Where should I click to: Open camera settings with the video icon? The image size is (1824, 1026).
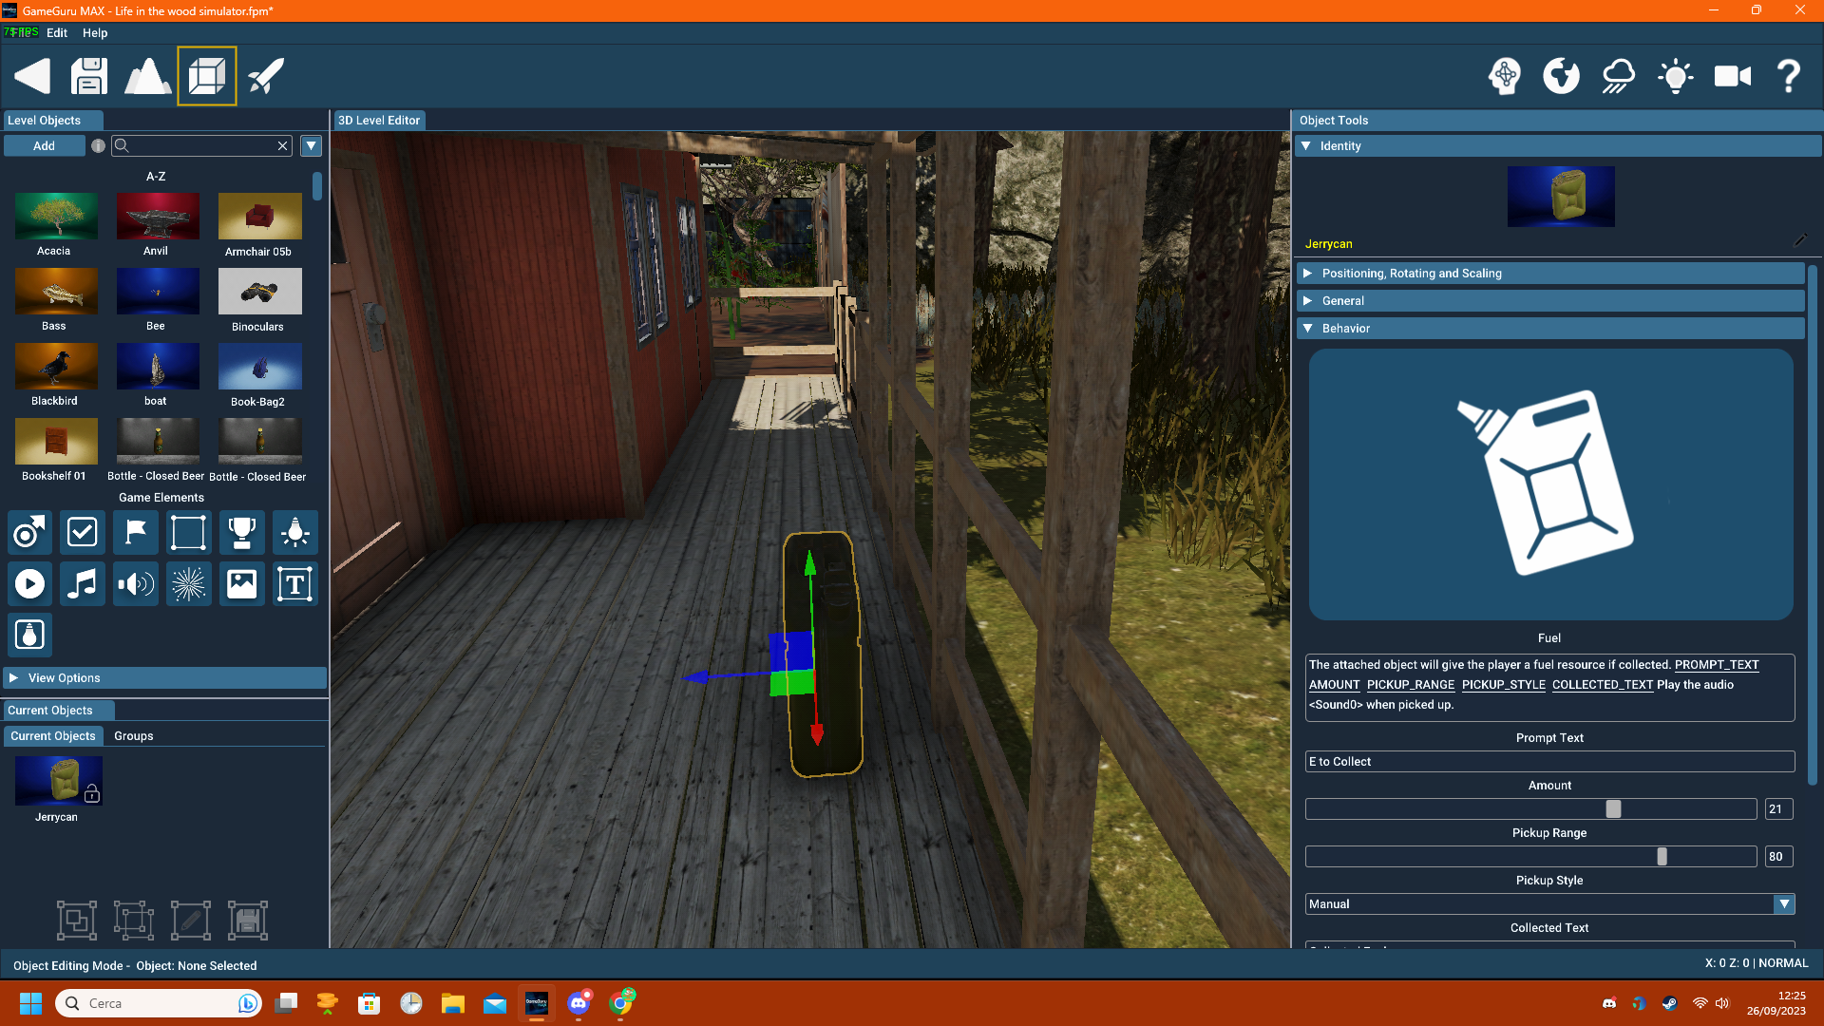[x=1733, y=76]
